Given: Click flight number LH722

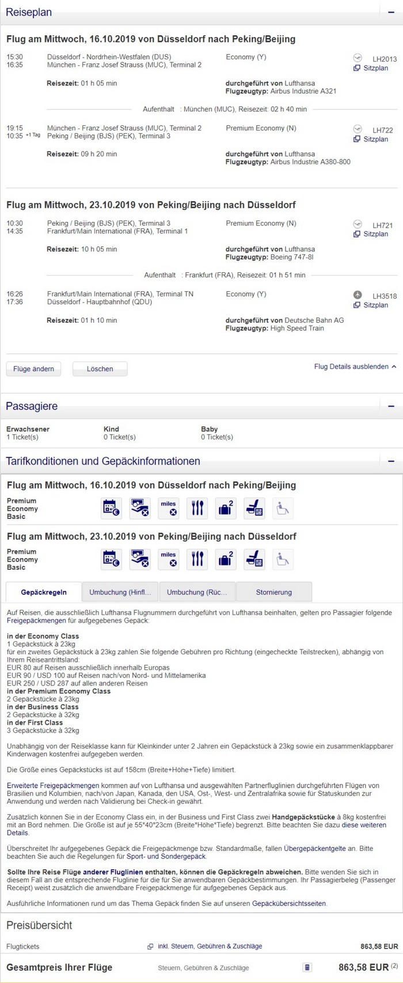Looking at the screenshot, I should click(383, 130).
